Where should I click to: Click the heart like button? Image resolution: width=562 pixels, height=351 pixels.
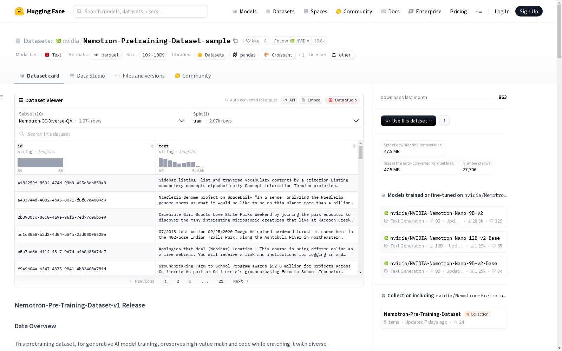(253, 41)
